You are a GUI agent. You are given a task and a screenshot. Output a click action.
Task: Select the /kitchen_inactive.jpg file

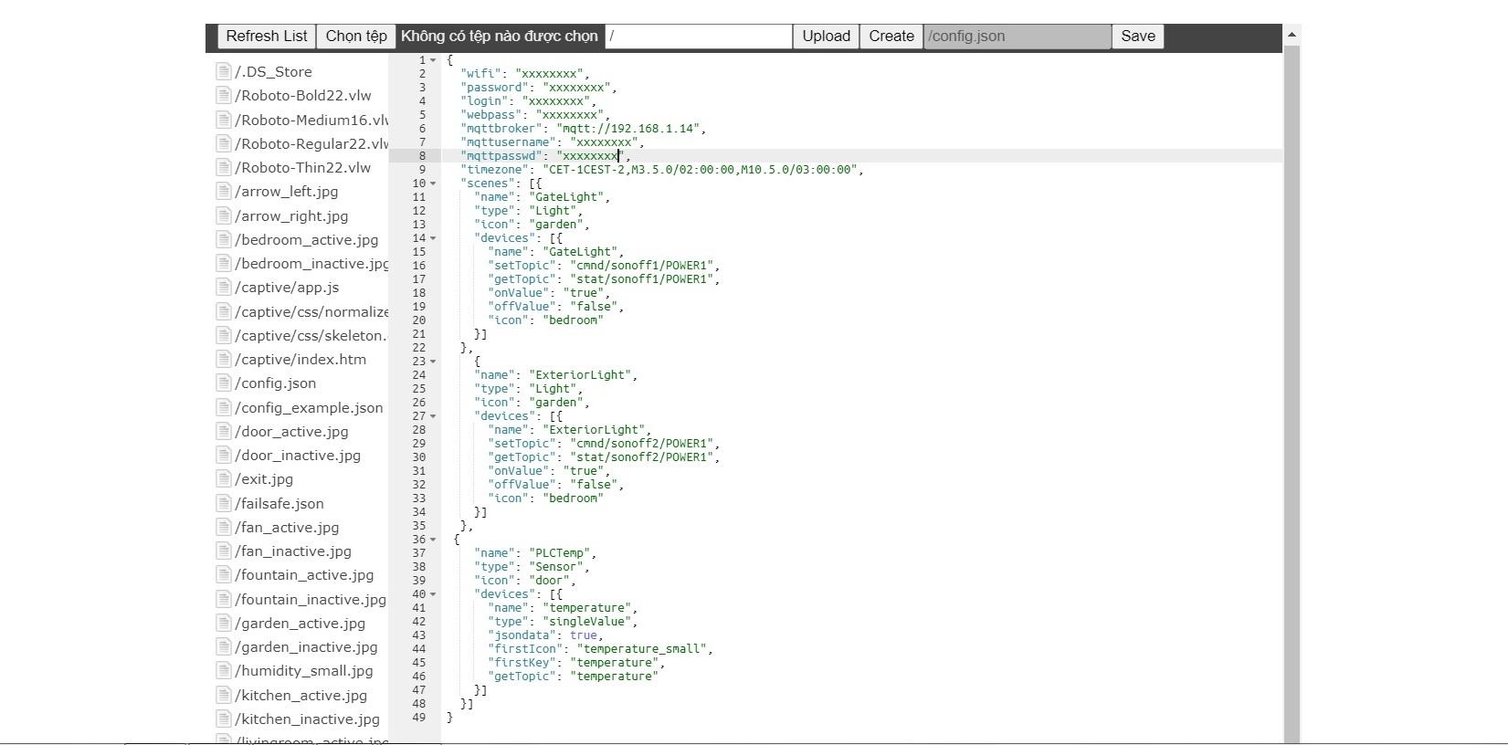point(307,719)
